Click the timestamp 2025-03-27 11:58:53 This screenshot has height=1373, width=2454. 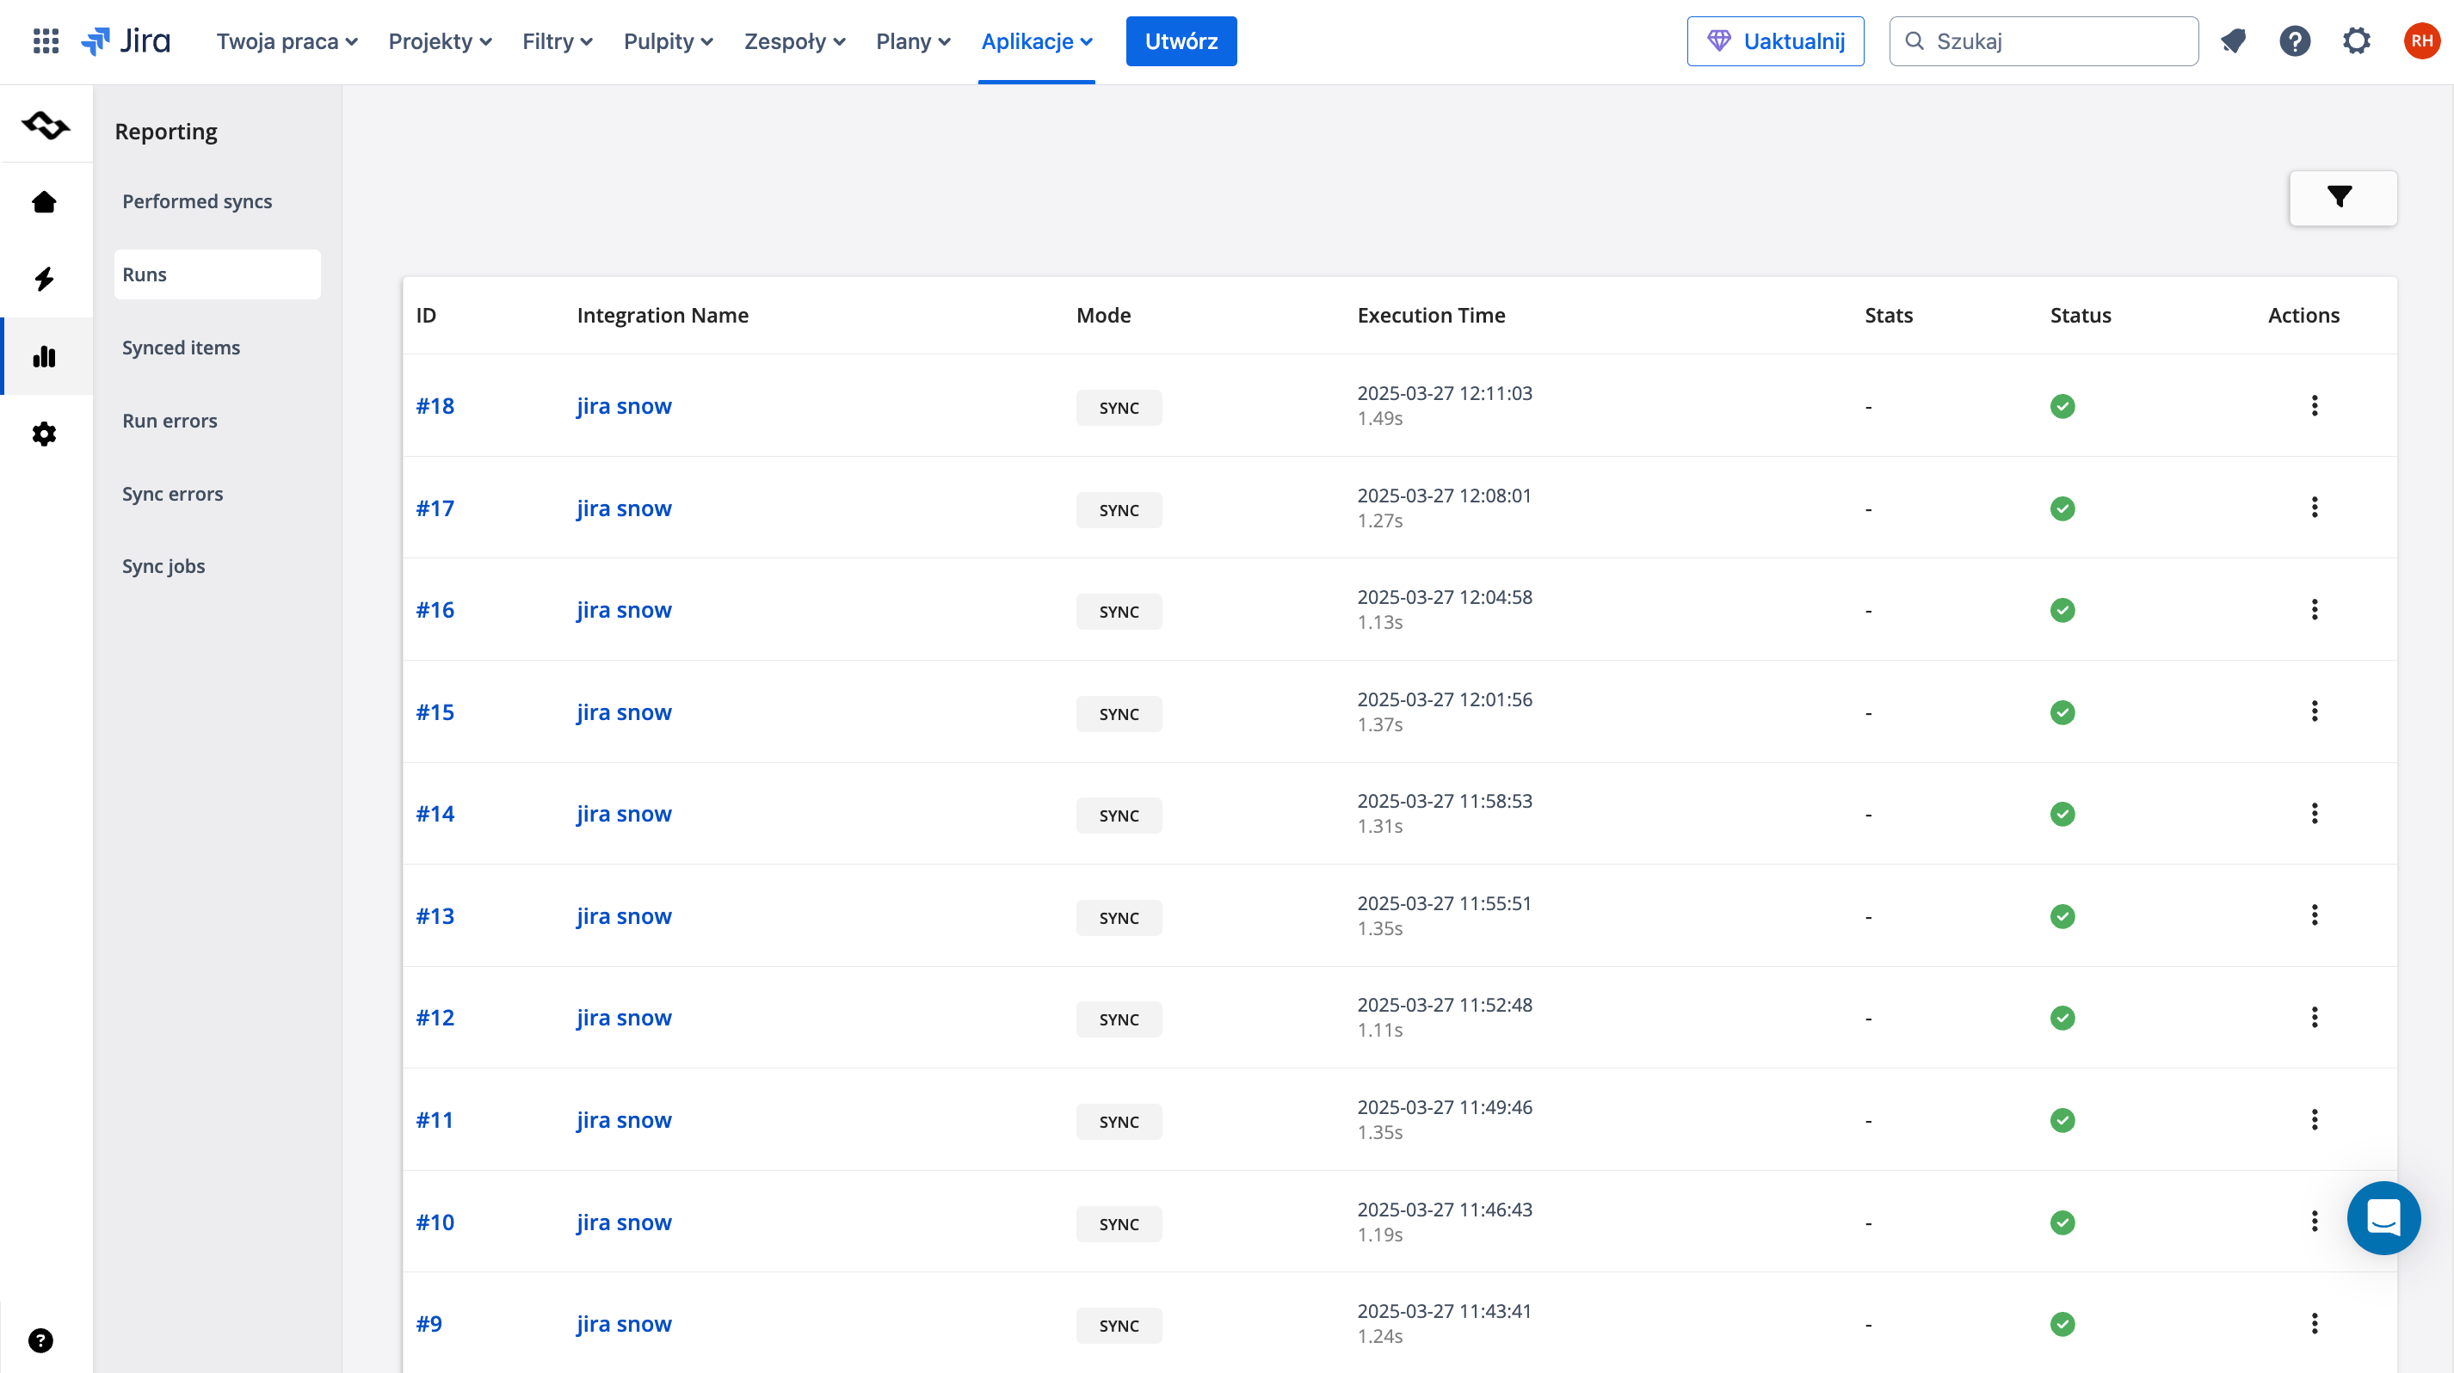1446,801
